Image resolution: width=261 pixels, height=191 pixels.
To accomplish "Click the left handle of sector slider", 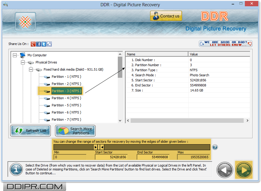I will 96,147.
